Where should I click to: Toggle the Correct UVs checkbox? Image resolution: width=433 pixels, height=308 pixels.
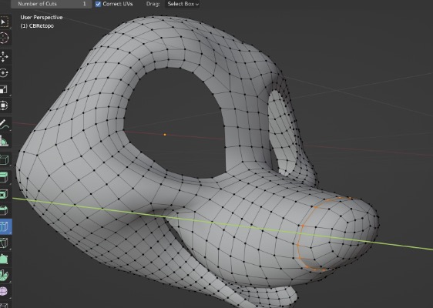[98, 4]
